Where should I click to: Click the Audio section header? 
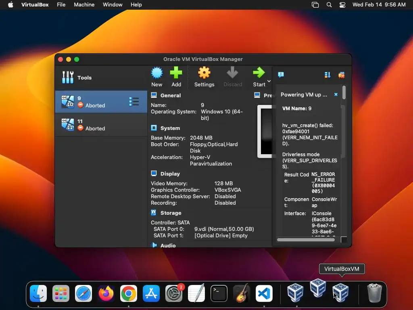click(168, 245)
